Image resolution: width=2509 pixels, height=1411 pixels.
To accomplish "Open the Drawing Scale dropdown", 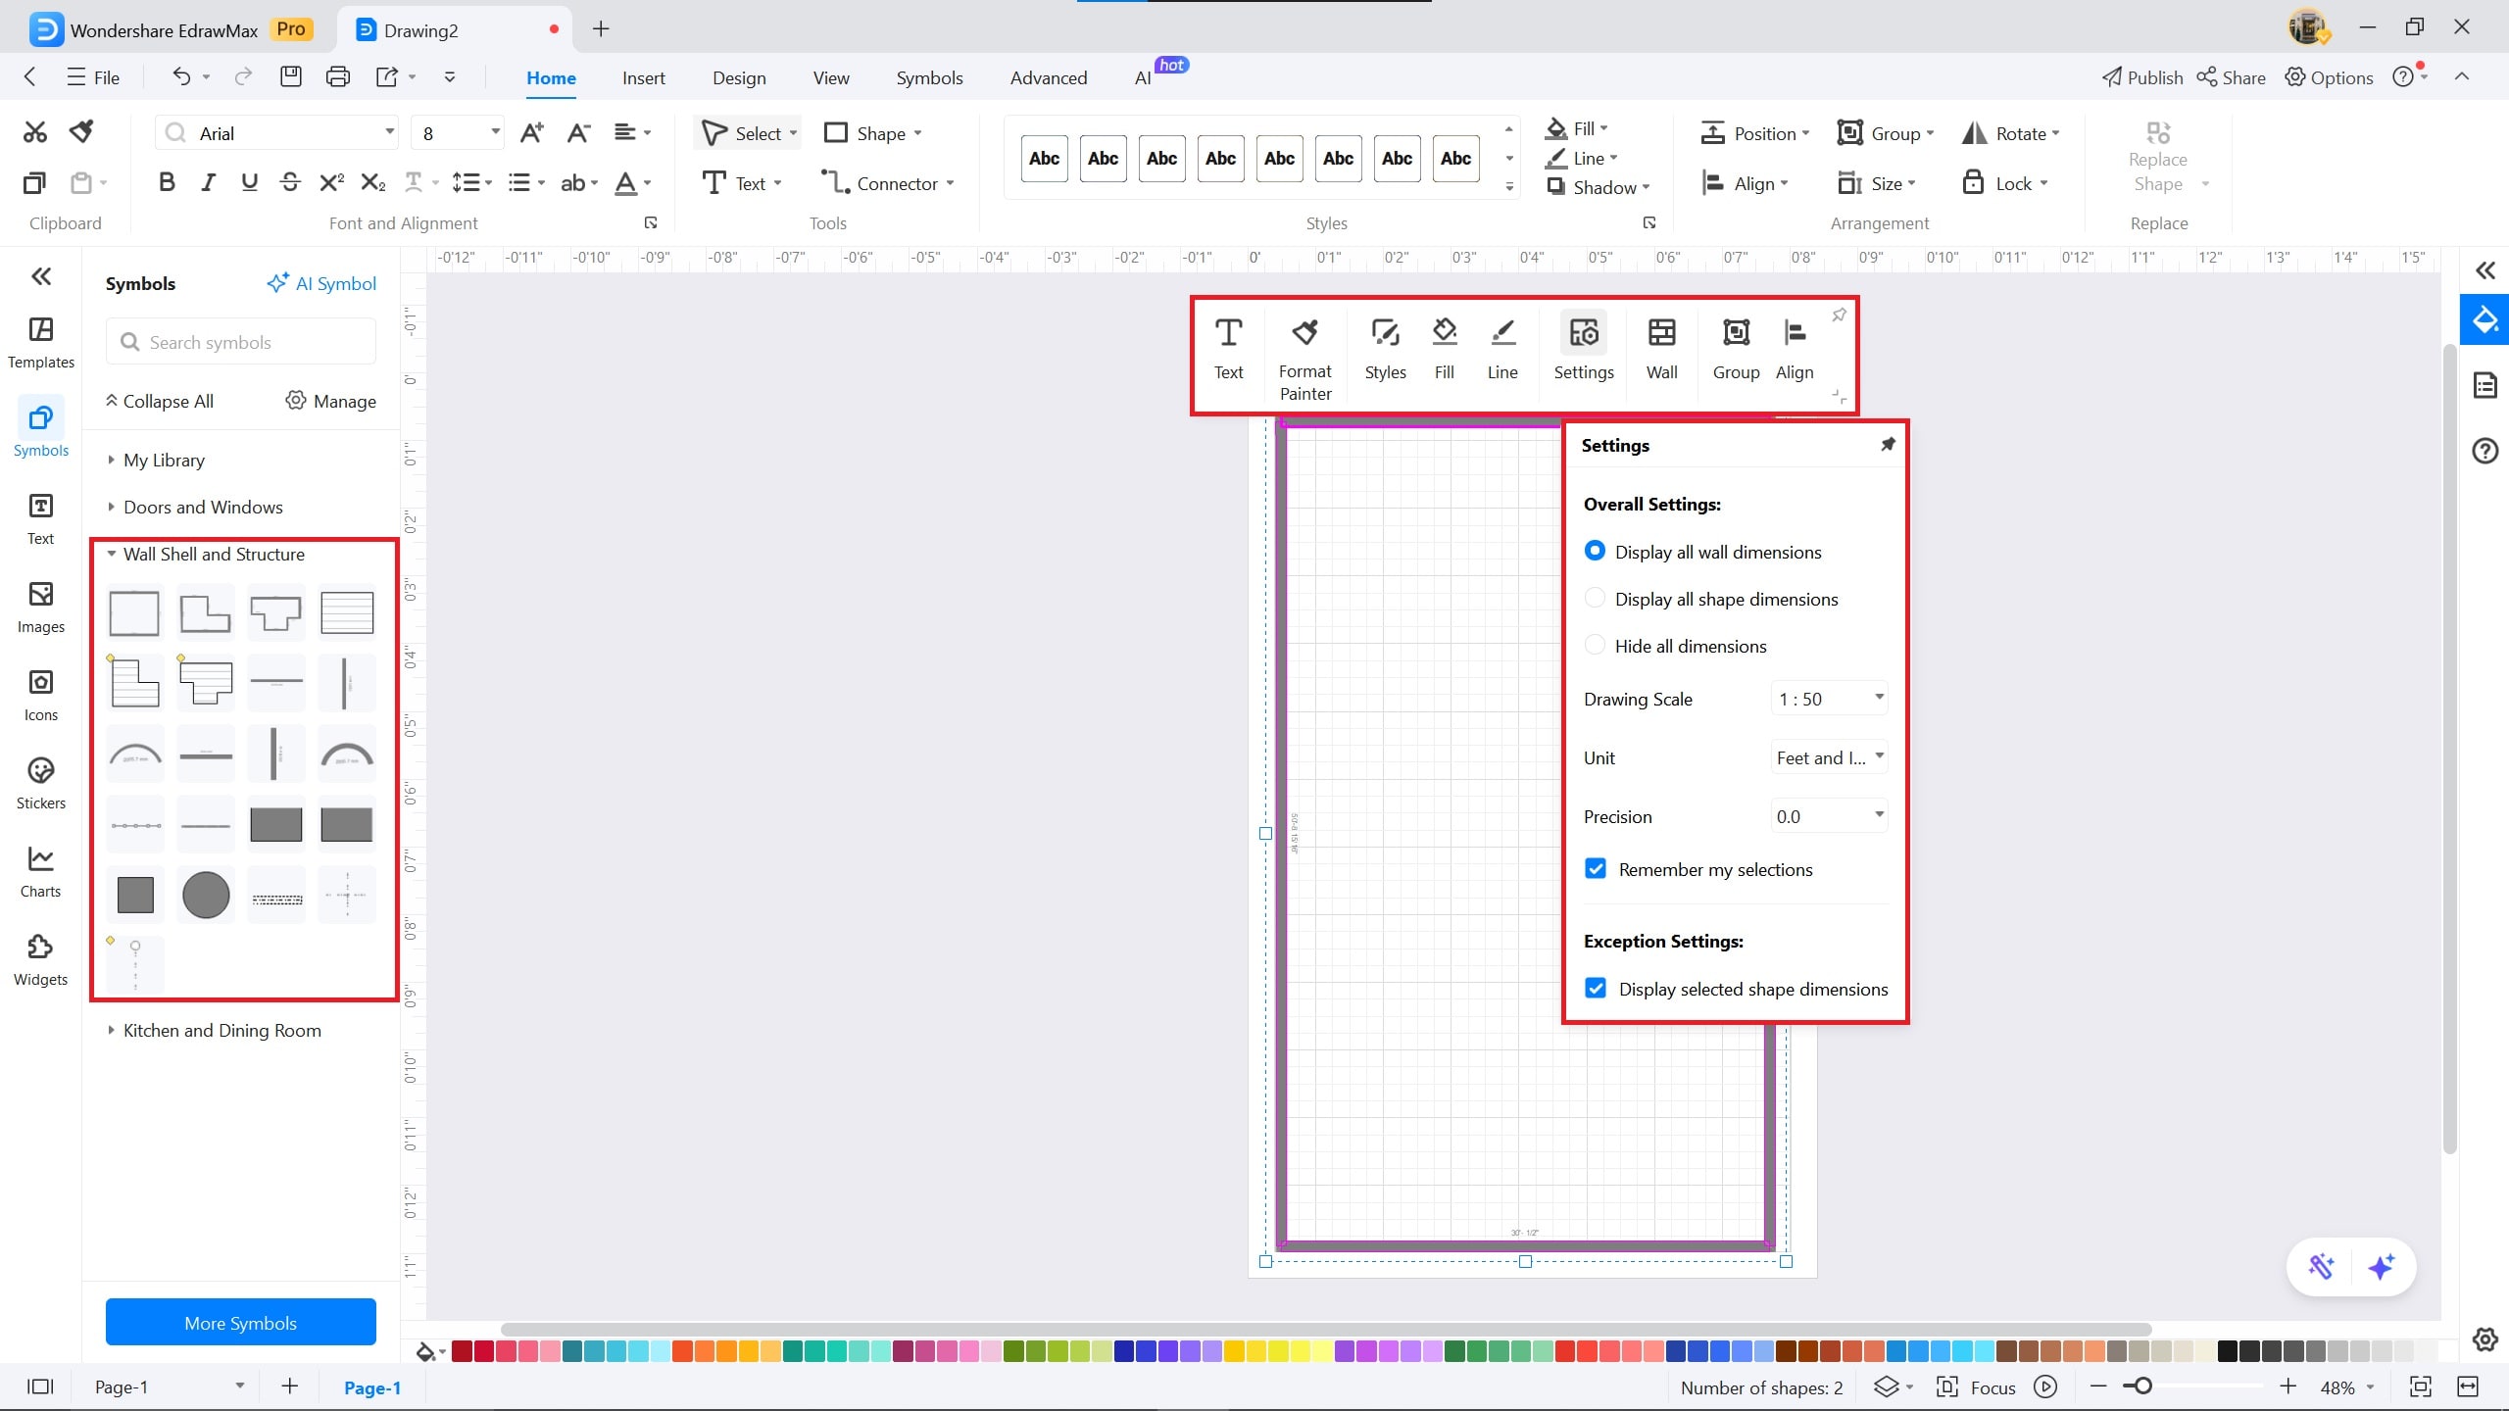I will click(x=1829, y=699).
